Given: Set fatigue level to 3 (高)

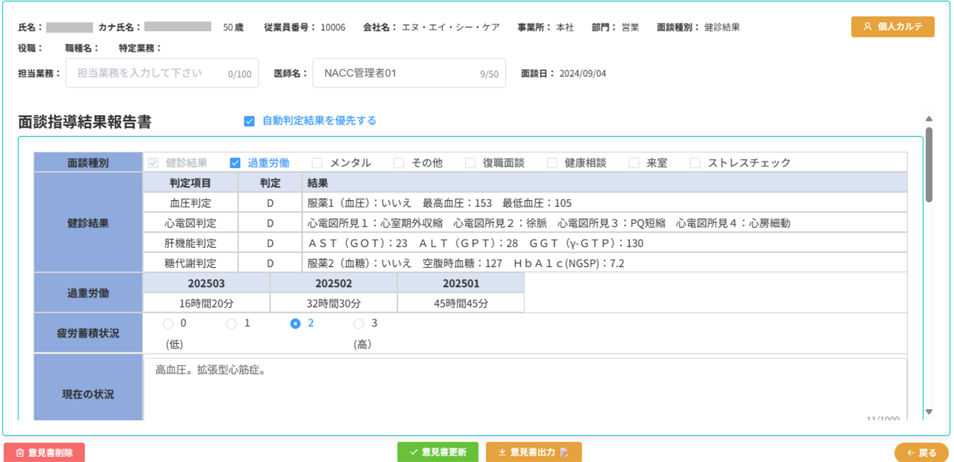Looking at the screenshot, I should [x=358, y=324].
